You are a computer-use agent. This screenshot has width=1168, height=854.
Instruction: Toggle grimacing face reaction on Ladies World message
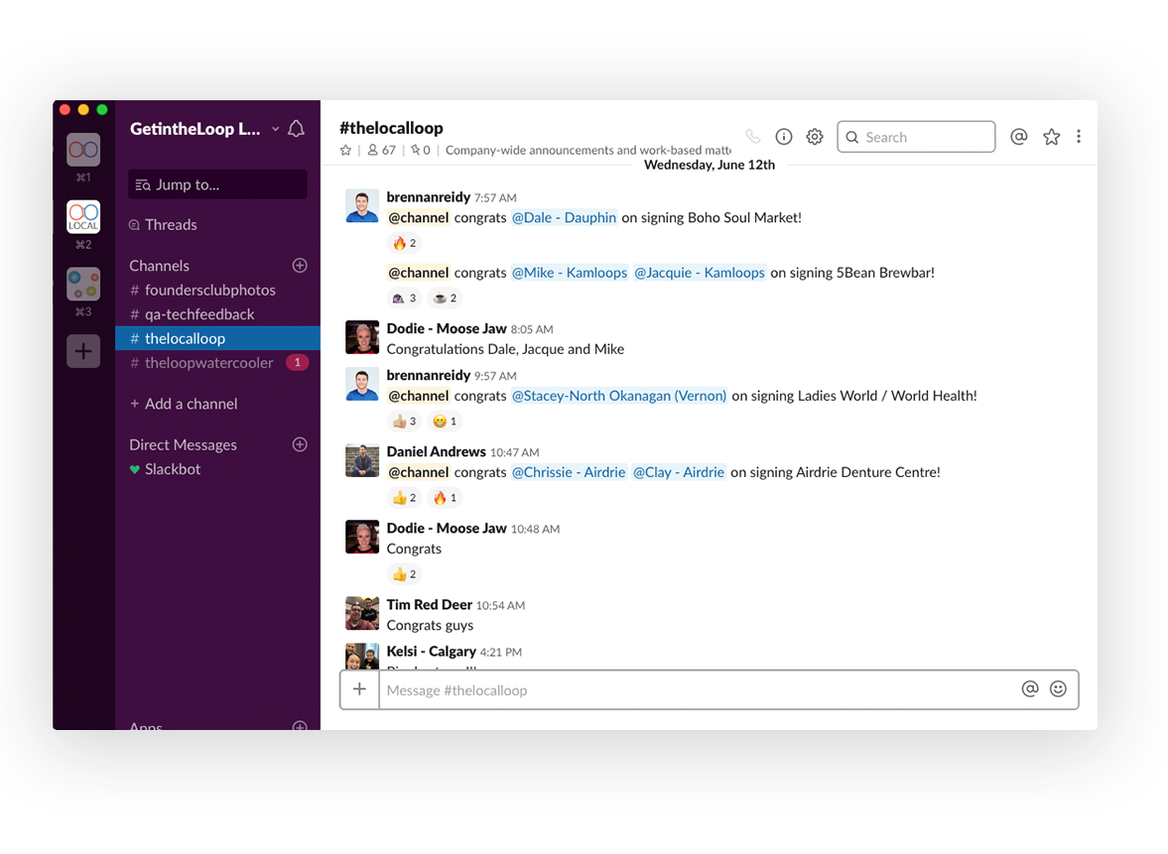[445, 422]
